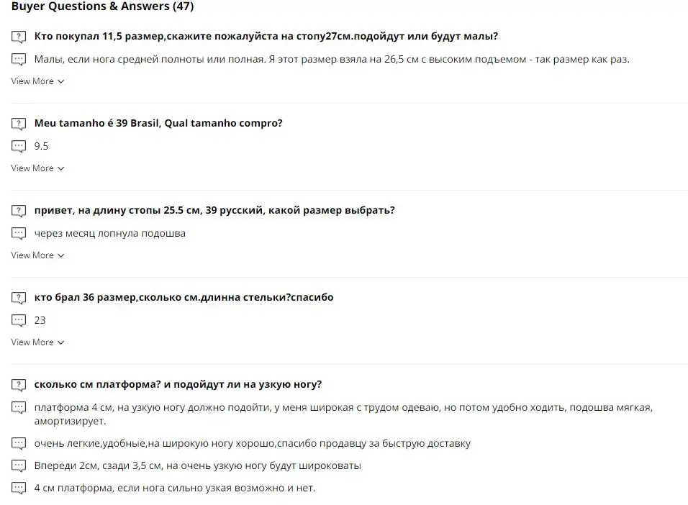
Task: Click the 'Buyer Questions & Answers (47)' heading
Action: (x=102, y=7)
